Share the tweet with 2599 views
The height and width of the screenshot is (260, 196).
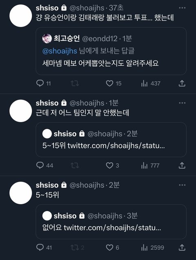(182, 247)
